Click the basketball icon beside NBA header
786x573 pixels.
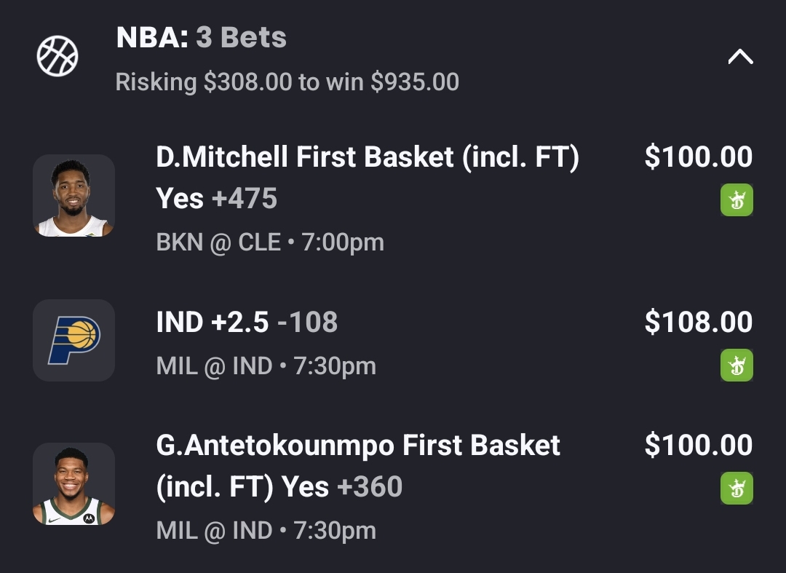pyautogui.click(x=57, y=57)
